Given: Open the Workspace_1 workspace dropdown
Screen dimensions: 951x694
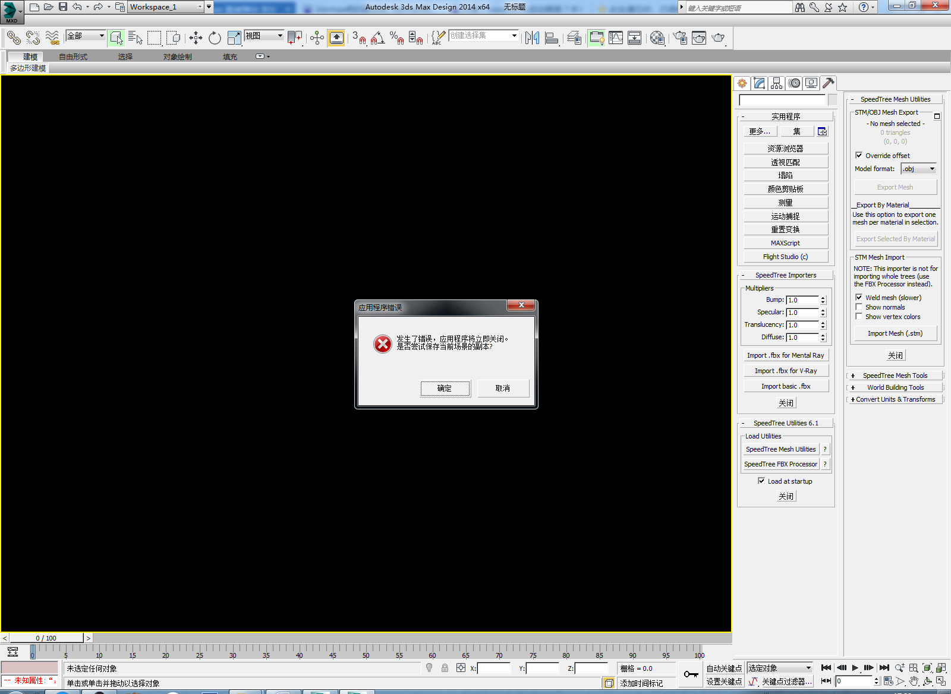Looking at the screenshot, I should tap(166, 7).
